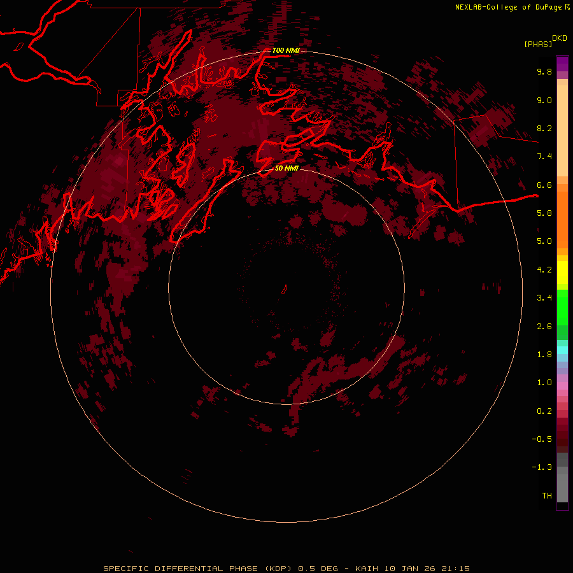Click the 100 NMI range ring label
This screenshot has width=573, height=573.
[286, 50]
